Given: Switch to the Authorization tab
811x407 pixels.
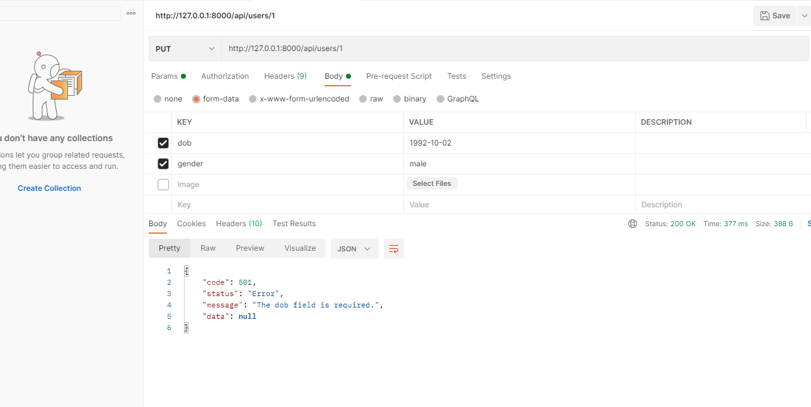Looking at the screenshot, I should (x=225, y=76).
